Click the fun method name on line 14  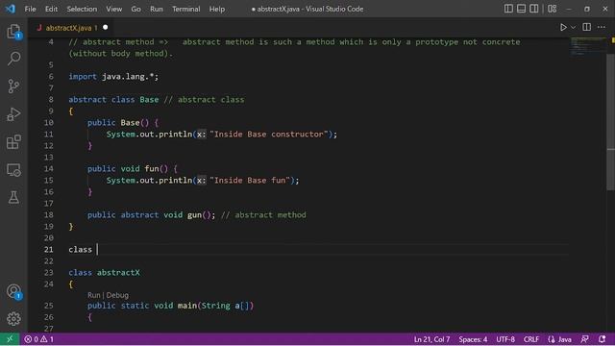(x=152, y=169)
